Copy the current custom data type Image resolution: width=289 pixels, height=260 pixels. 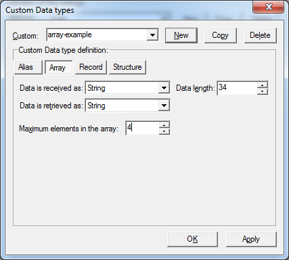point(220,35)
